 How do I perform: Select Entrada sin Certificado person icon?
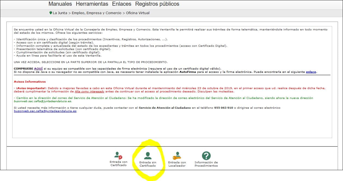tap(148, 156)
